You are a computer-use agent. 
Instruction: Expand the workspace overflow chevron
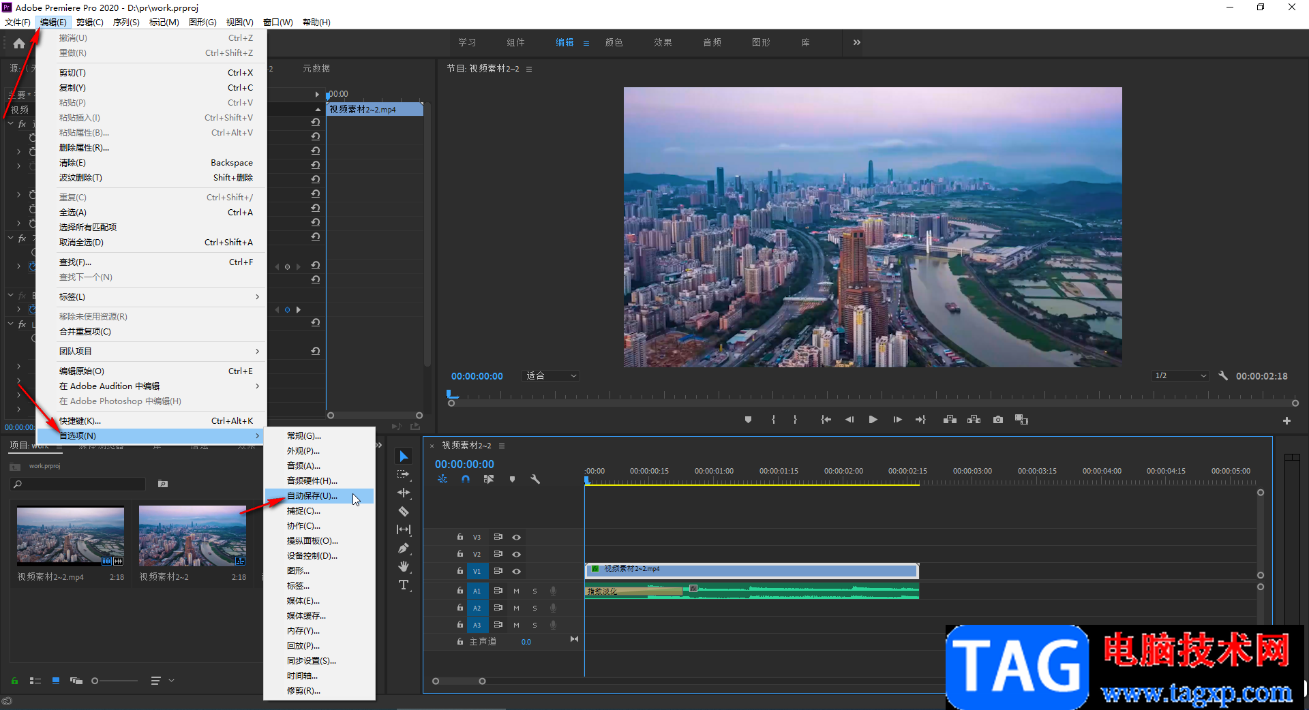coord(856,42)
